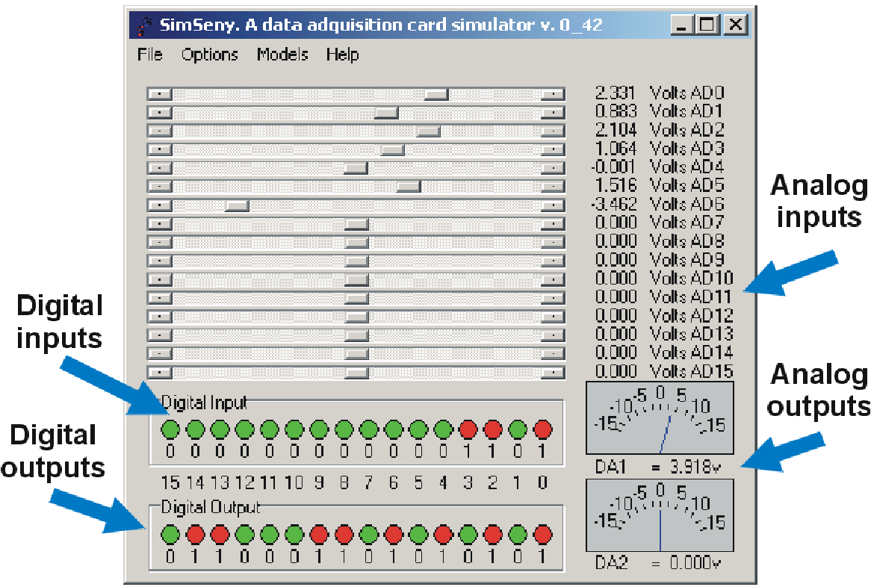The height and width of the screenshot is (587, 871).
Task: Click the AD15 slider left arrow
Action: click(x=160, y=372)
